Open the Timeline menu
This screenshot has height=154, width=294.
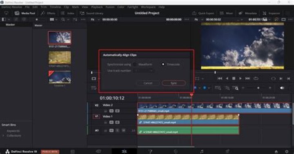pyautogui.click(x=55, y=7)
